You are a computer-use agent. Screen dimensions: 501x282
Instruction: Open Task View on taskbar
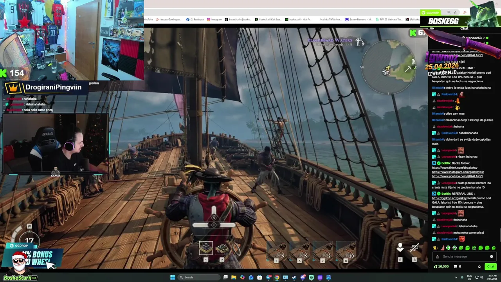coord(225,277)
